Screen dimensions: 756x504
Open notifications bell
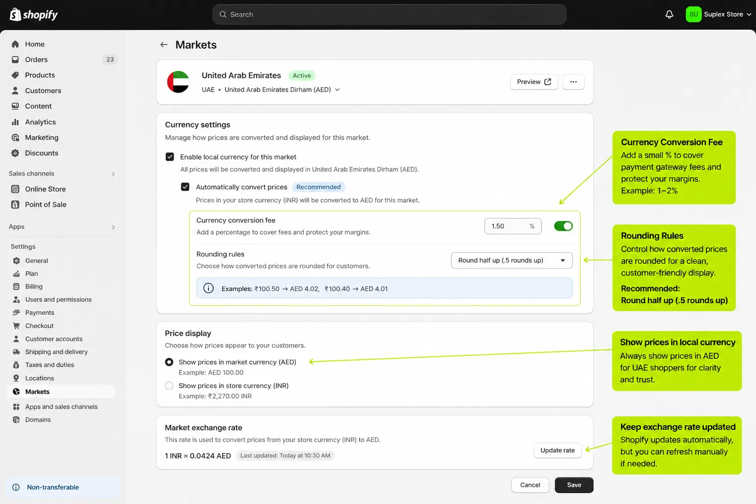[x=669, y=14]
